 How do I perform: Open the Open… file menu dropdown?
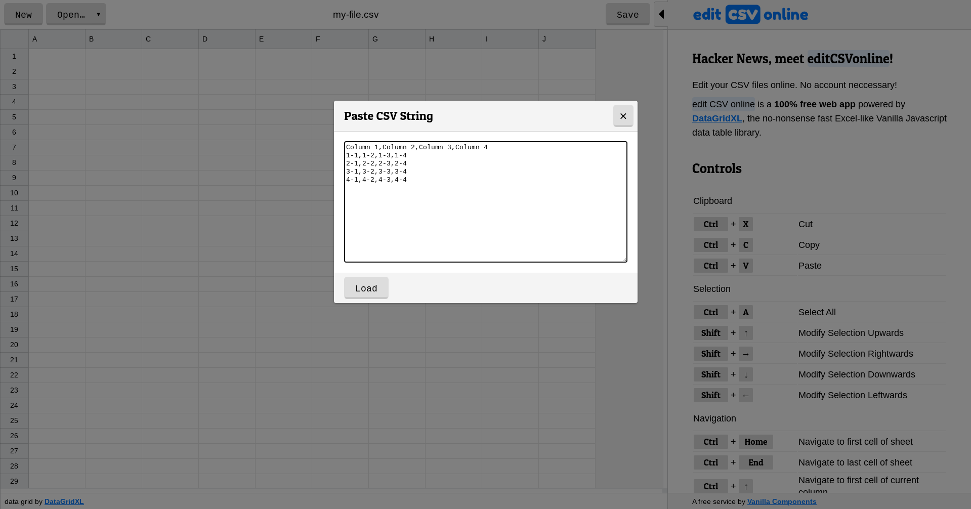(76, 14)
